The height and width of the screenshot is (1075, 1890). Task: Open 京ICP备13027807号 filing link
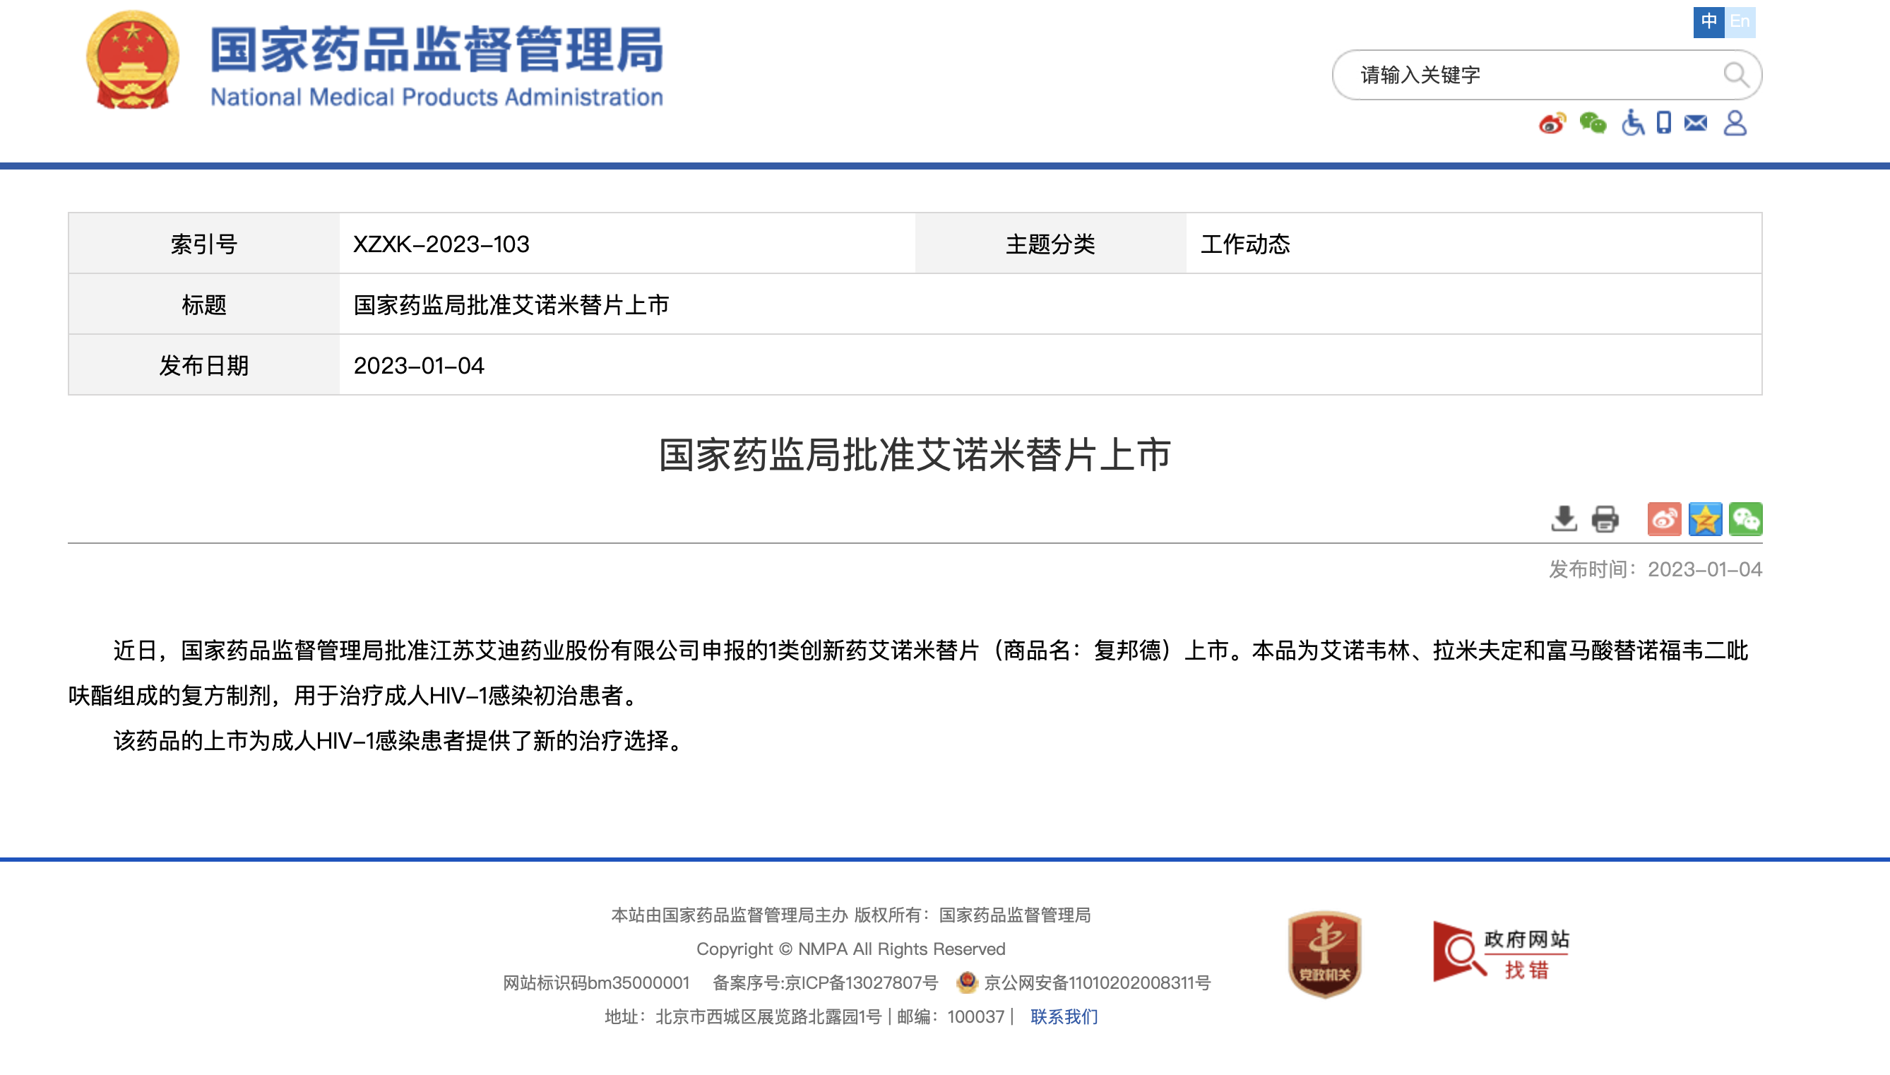tap(861, 982)
